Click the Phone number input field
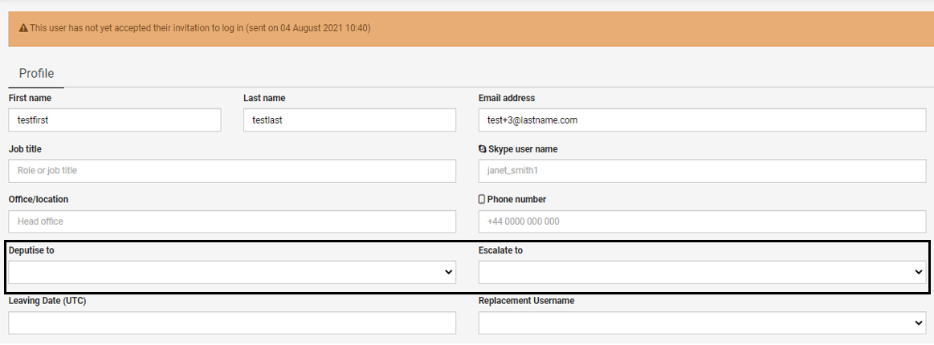The height and width of the screenshot is (345, 934). click(702, 221)
